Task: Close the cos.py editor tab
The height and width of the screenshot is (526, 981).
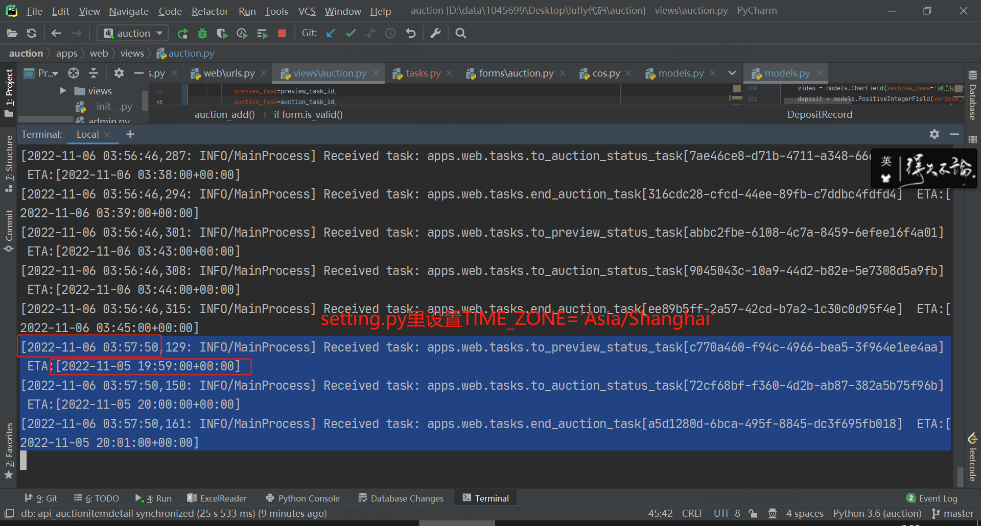Action: [x=628, y=73]
